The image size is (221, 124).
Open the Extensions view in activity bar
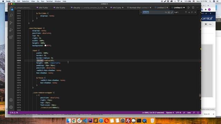pyautogui.click(x=11, y=37)
